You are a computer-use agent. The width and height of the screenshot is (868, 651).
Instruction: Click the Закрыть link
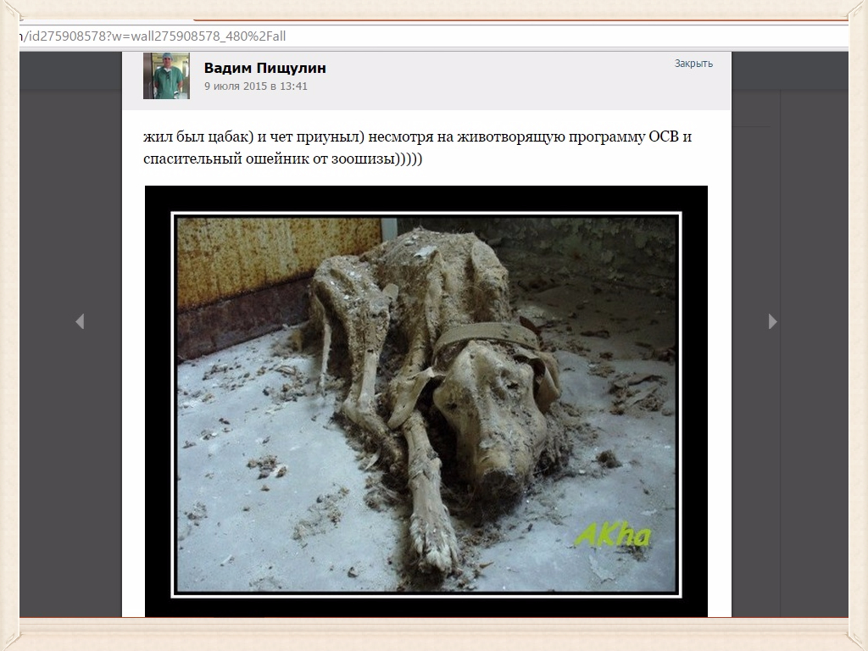[693, 63]
